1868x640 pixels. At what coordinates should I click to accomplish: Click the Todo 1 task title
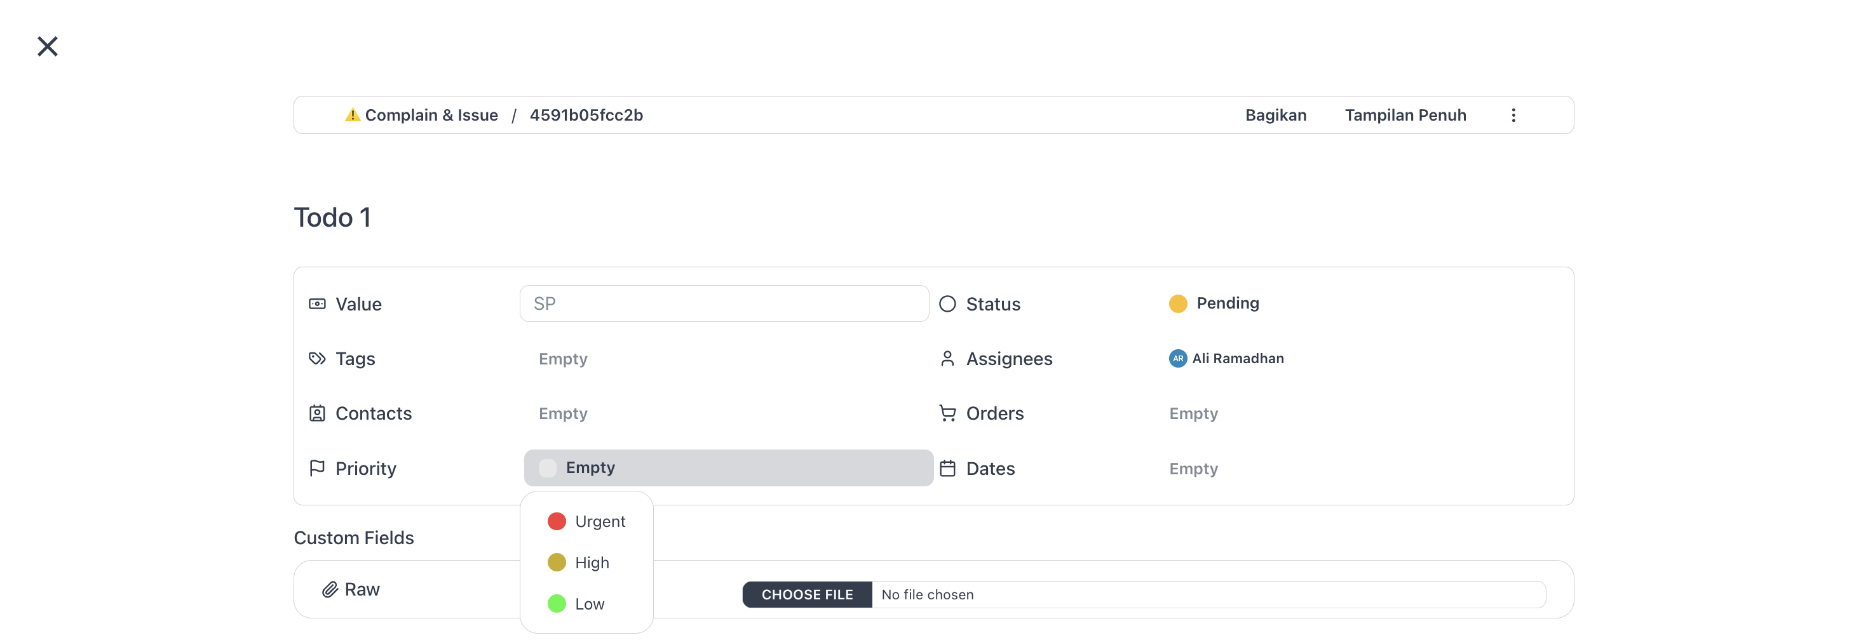(332, 217)
